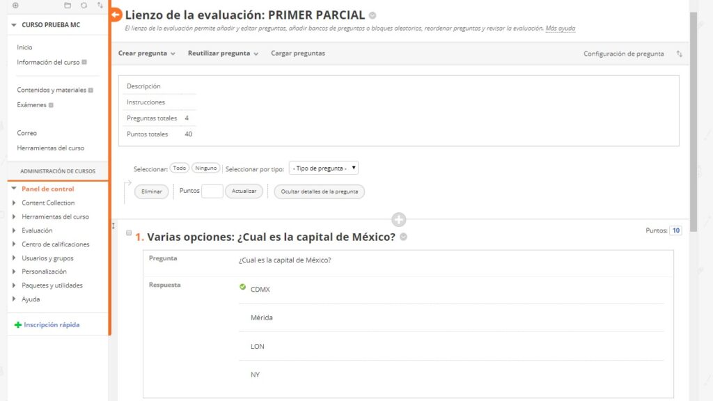Click the refresh course menu icon
713x401 pixels.
coord(84,6)
